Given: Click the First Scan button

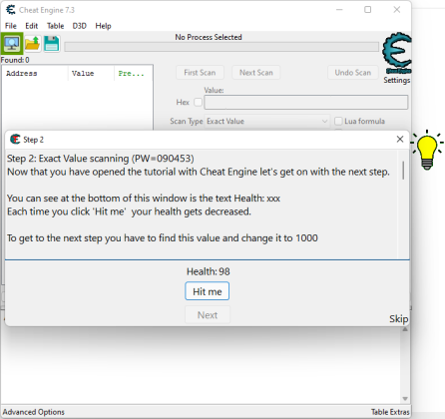Looking at the screenshot, I should 200,73.
